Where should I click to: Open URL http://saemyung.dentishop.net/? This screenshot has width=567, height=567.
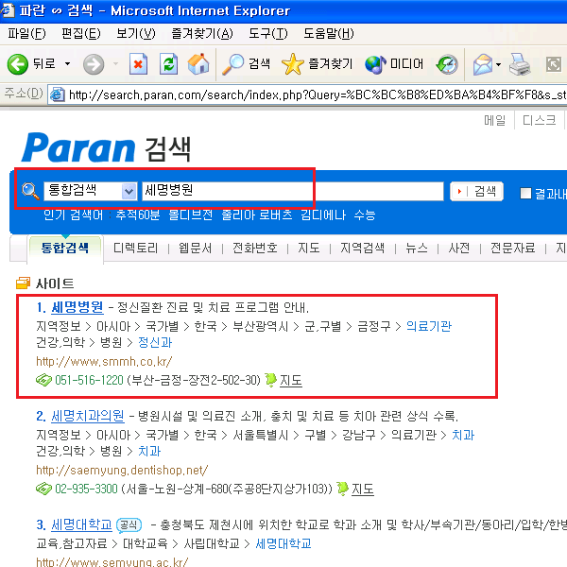click(122, 470)
